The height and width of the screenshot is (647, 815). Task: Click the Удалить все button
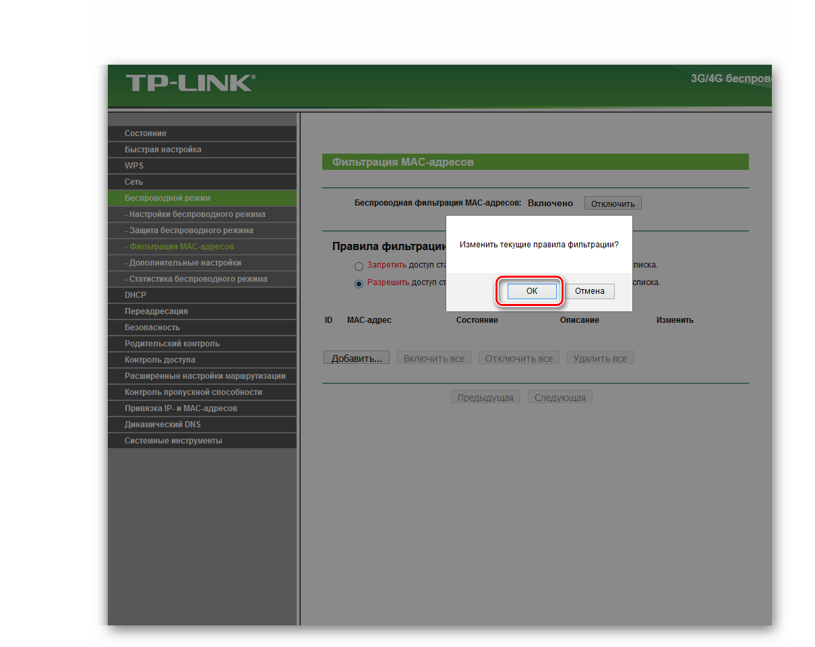(600, 358)
